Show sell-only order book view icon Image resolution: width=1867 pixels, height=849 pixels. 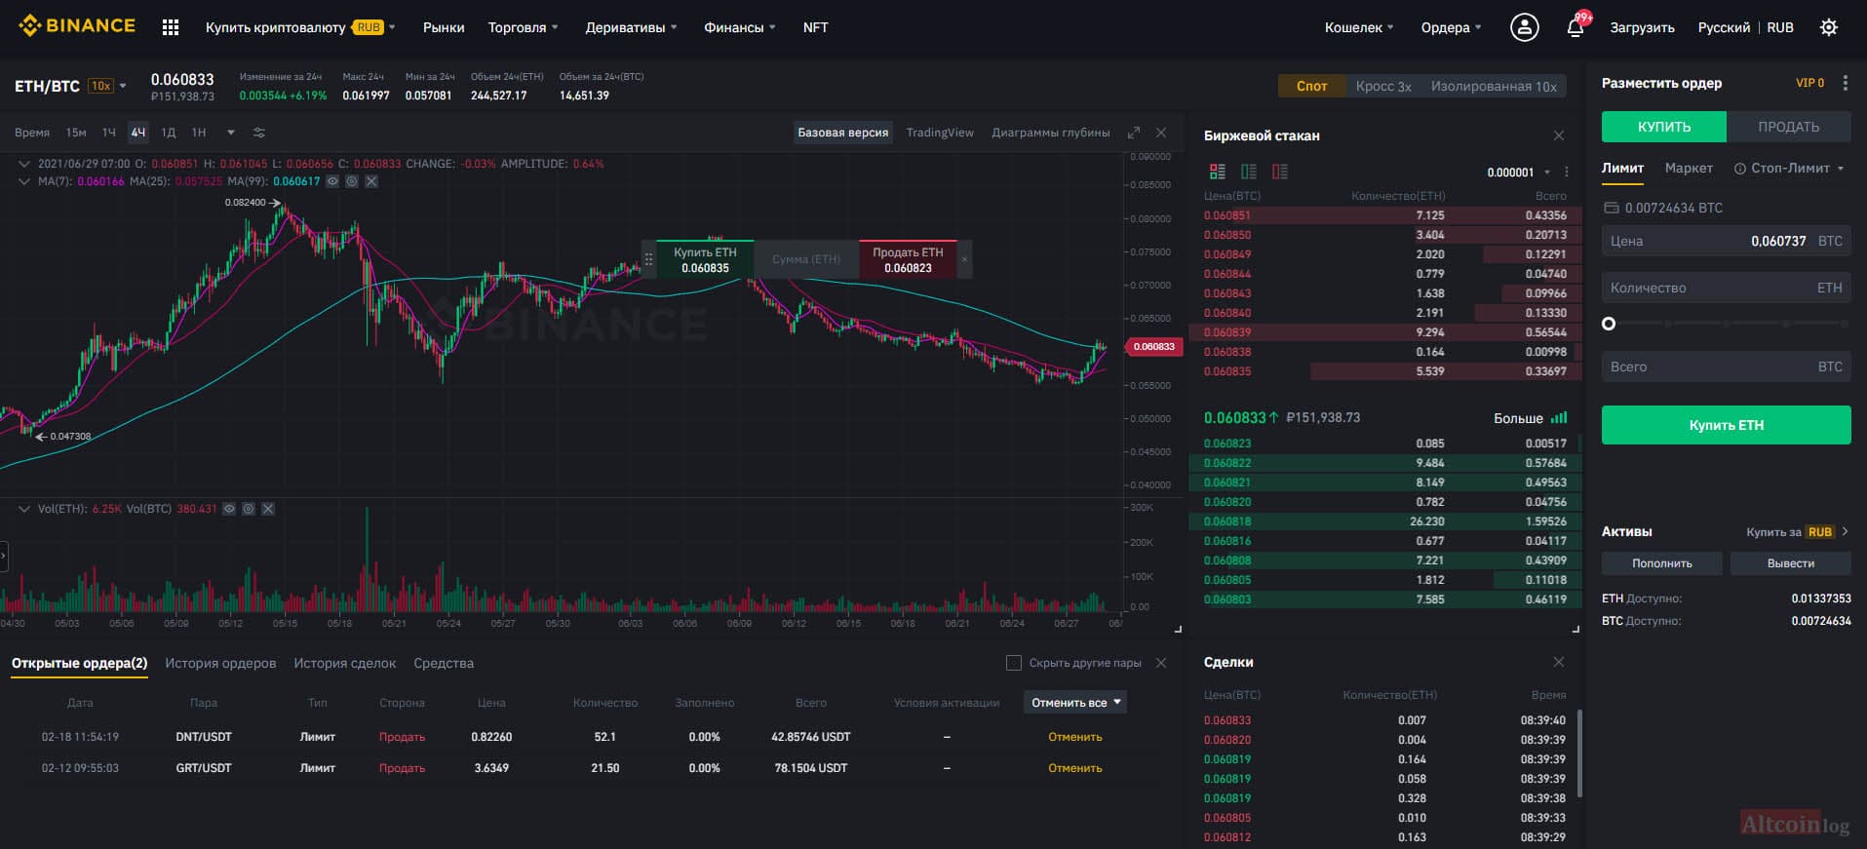point(1280,172)
